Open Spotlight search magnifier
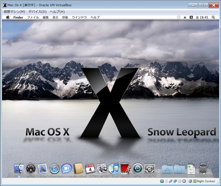221x186 pixels. click(213, 17)
